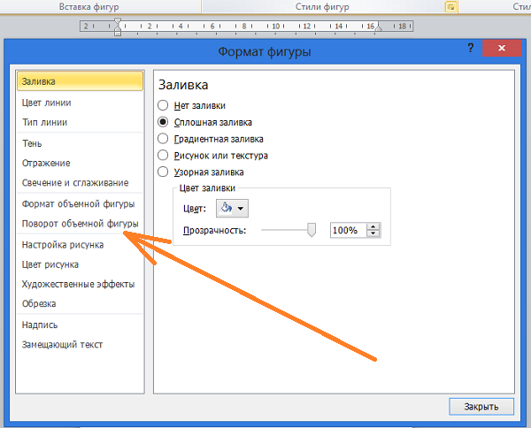Enable Узорная заливка radio button

point(162,172)
